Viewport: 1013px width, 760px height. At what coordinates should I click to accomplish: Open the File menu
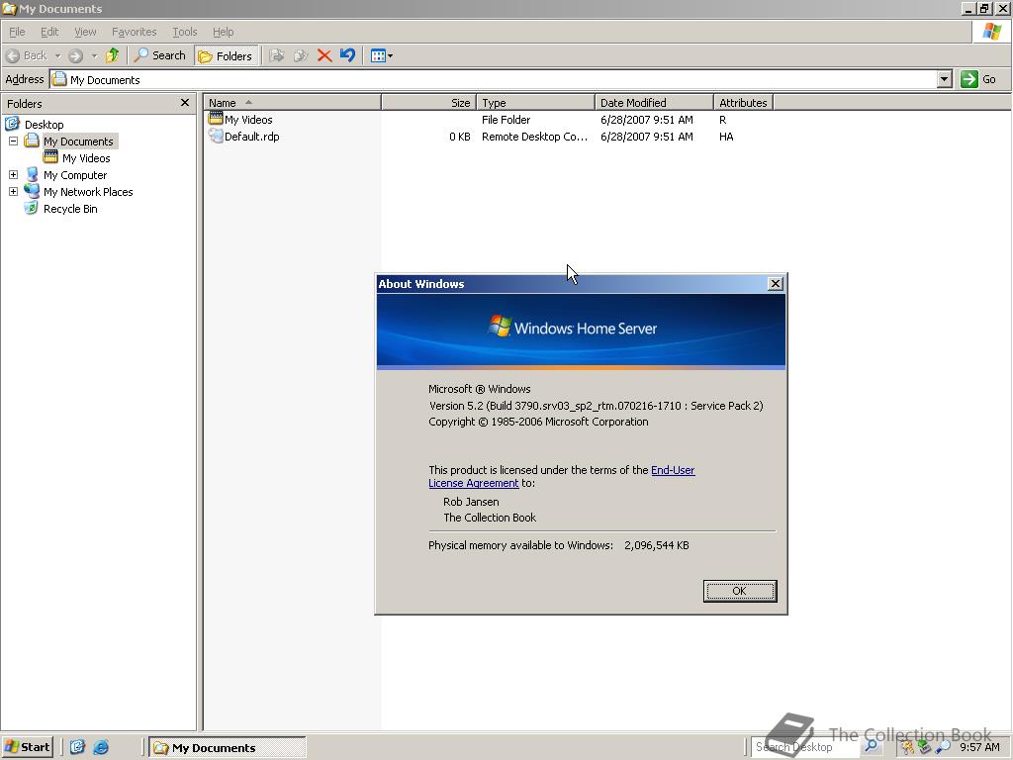(17, 32)
